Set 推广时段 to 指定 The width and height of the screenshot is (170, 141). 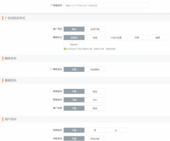[95, 108]
